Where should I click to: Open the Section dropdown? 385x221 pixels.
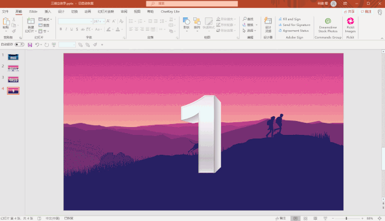pyautogui.click(x=44, y=31)
